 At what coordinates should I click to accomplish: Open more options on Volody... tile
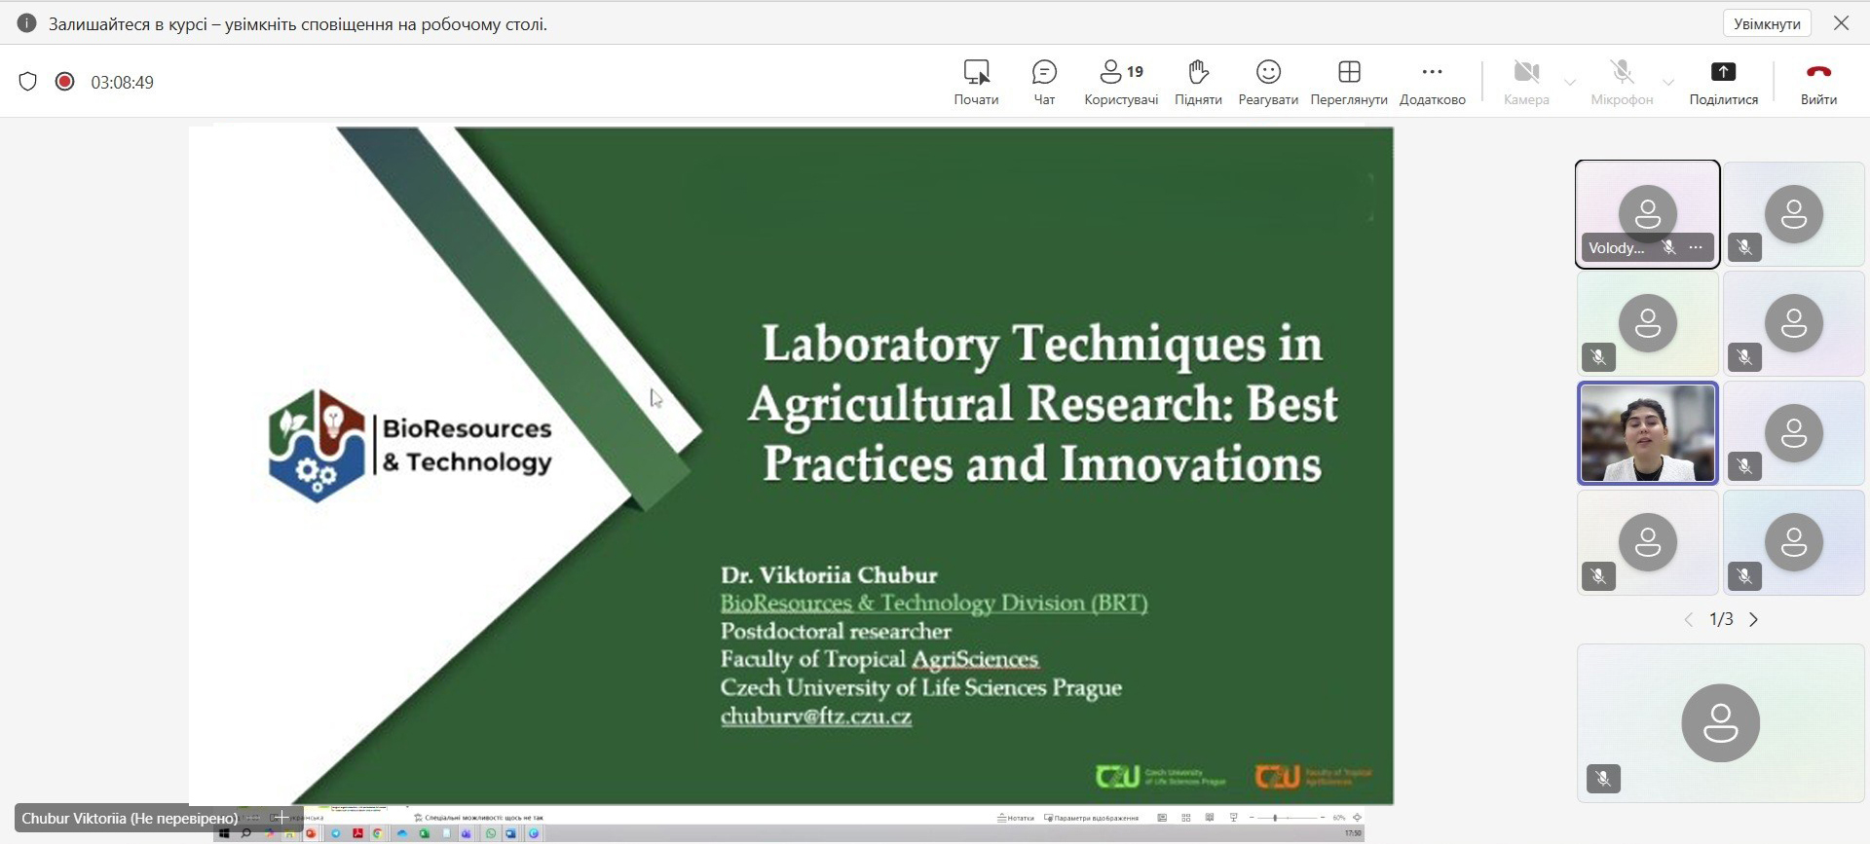click(x=1696, y=247)
